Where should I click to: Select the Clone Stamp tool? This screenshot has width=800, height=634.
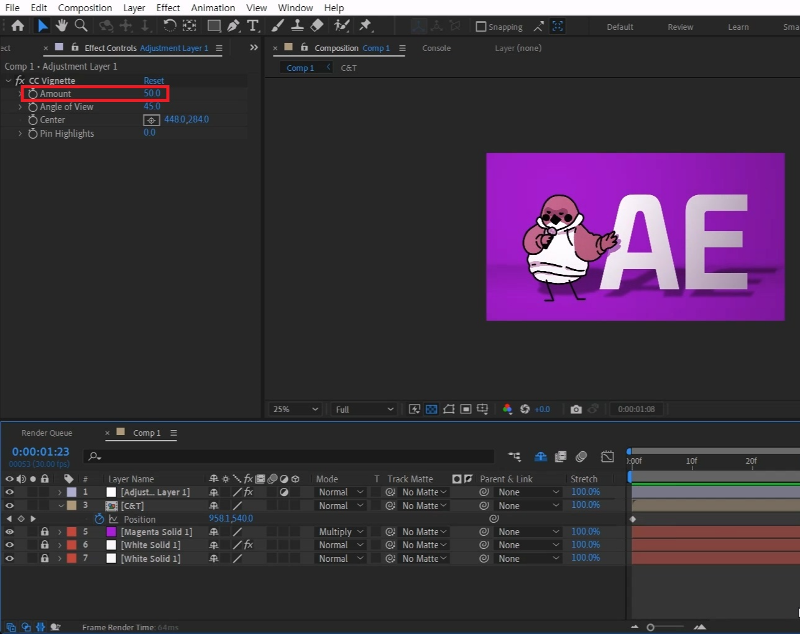pyautogui.click(x=298, y=25)
